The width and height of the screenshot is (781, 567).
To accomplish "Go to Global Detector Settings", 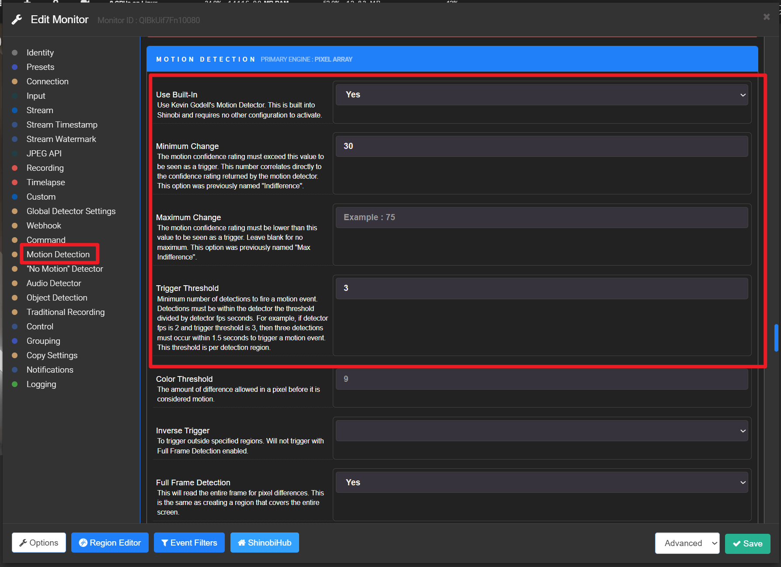I will (71, 211).
